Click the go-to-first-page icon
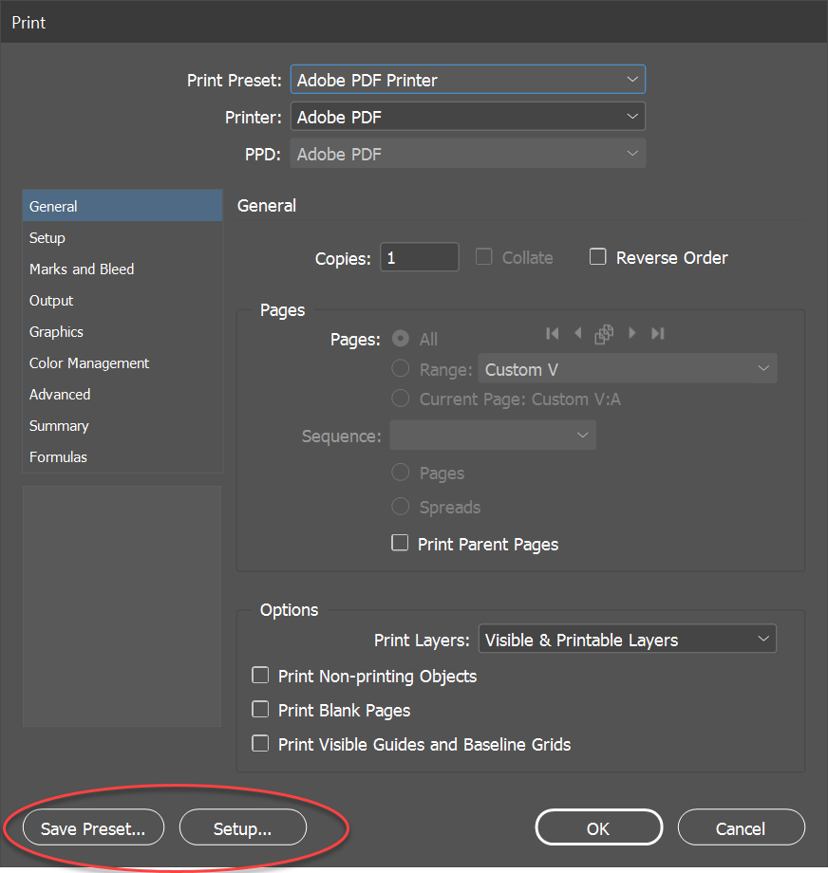The width and height of the screenshot is (828, 873). [x=553, y=333]
